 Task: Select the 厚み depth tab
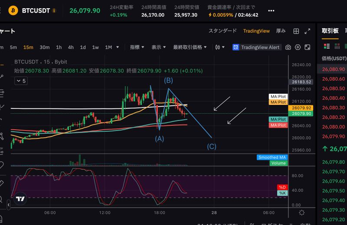(x=281, y=31)
